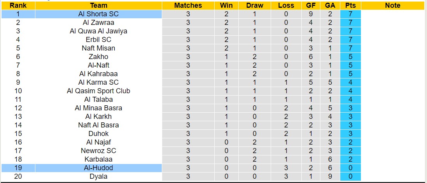Click the Win column header
427x183 pixels.
(226, 5)
